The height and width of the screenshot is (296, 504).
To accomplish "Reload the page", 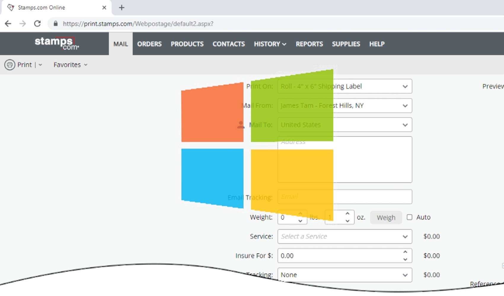I will click(x=37, y=24).
